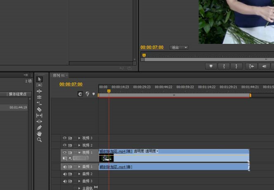Select the Pen tool
The image size is (274, 190).
point(39,127)
